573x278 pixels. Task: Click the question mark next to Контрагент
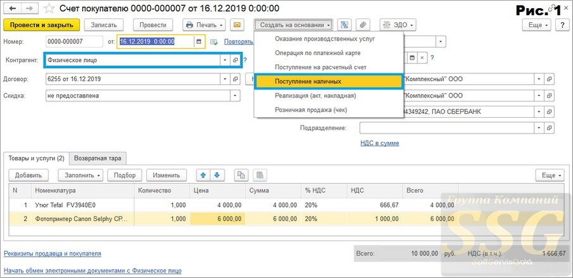pyautogui.click(x=245, y=60)
